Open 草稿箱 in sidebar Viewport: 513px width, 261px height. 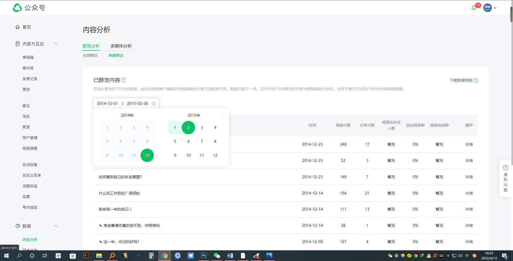point(28,57)
